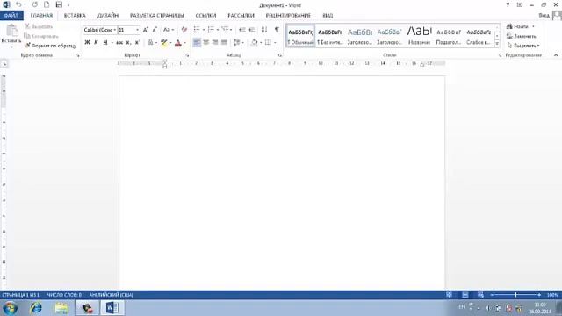This screenshot has height=316, width=562.
Task: Justify the text alignment
Action: tap(224, 42)
